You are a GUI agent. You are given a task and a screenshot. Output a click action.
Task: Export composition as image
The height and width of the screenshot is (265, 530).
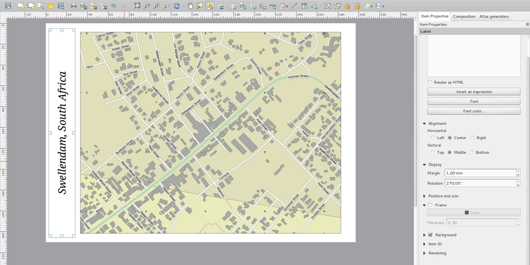[84, 6]
